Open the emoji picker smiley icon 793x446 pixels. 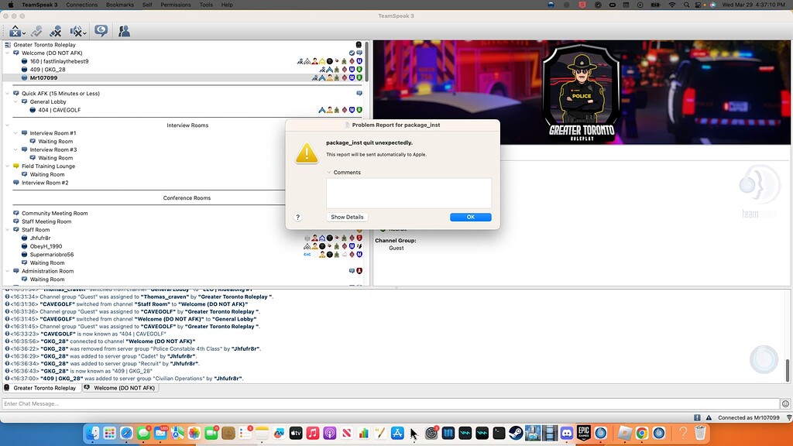click(x=785, y=403)
